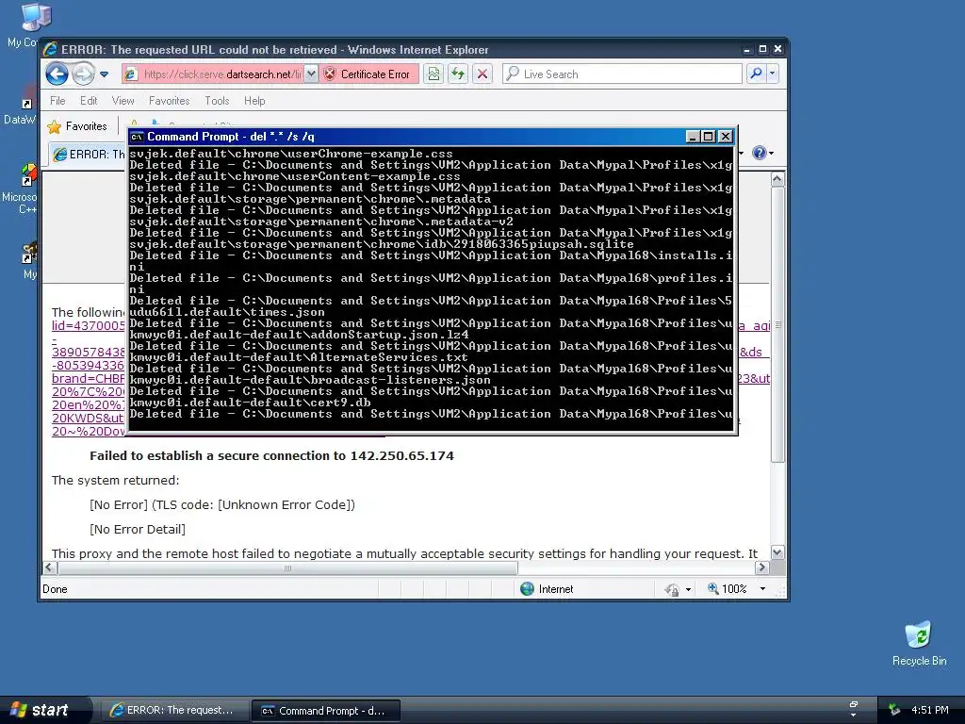
Task: Refresh the page with the refresh icon
Action: pos(458,74)
